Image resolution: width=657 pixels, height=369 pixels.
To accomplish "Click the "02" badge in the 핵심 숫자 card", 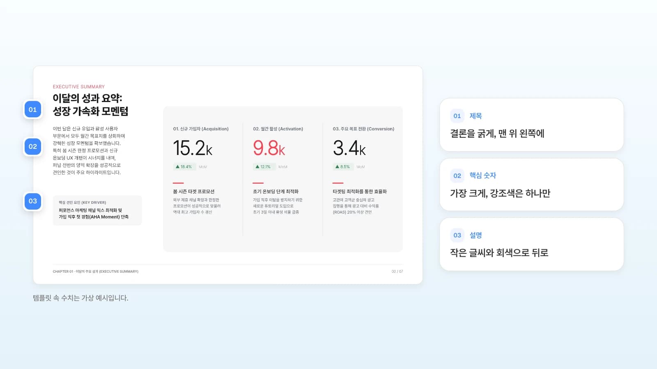I will [457, 175].
